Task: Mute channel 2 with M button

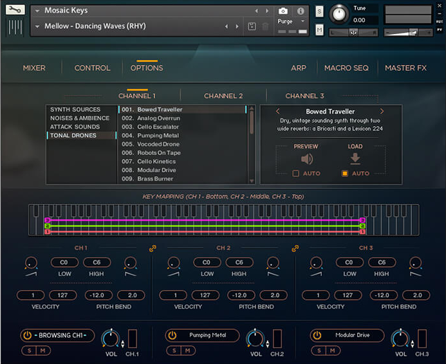Action: [188, 350]
